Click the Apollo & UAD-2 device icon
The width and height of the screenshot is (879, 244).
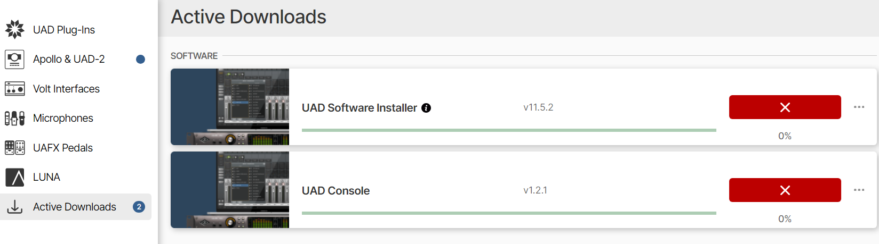pos(15,59)
